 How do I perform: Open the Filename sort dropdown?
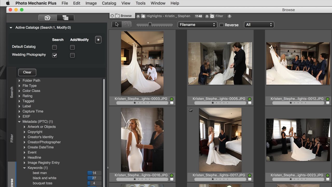point(197,24)
